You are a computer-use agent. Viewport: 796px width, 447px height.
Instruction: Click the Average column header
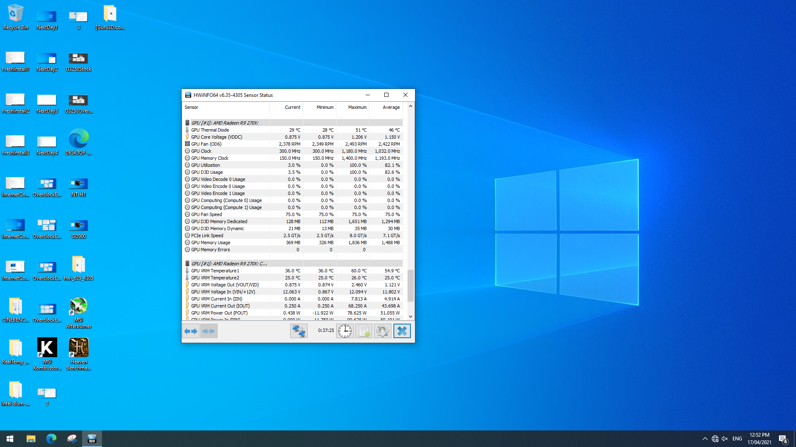pyautogui.click(x=386, y=107)
